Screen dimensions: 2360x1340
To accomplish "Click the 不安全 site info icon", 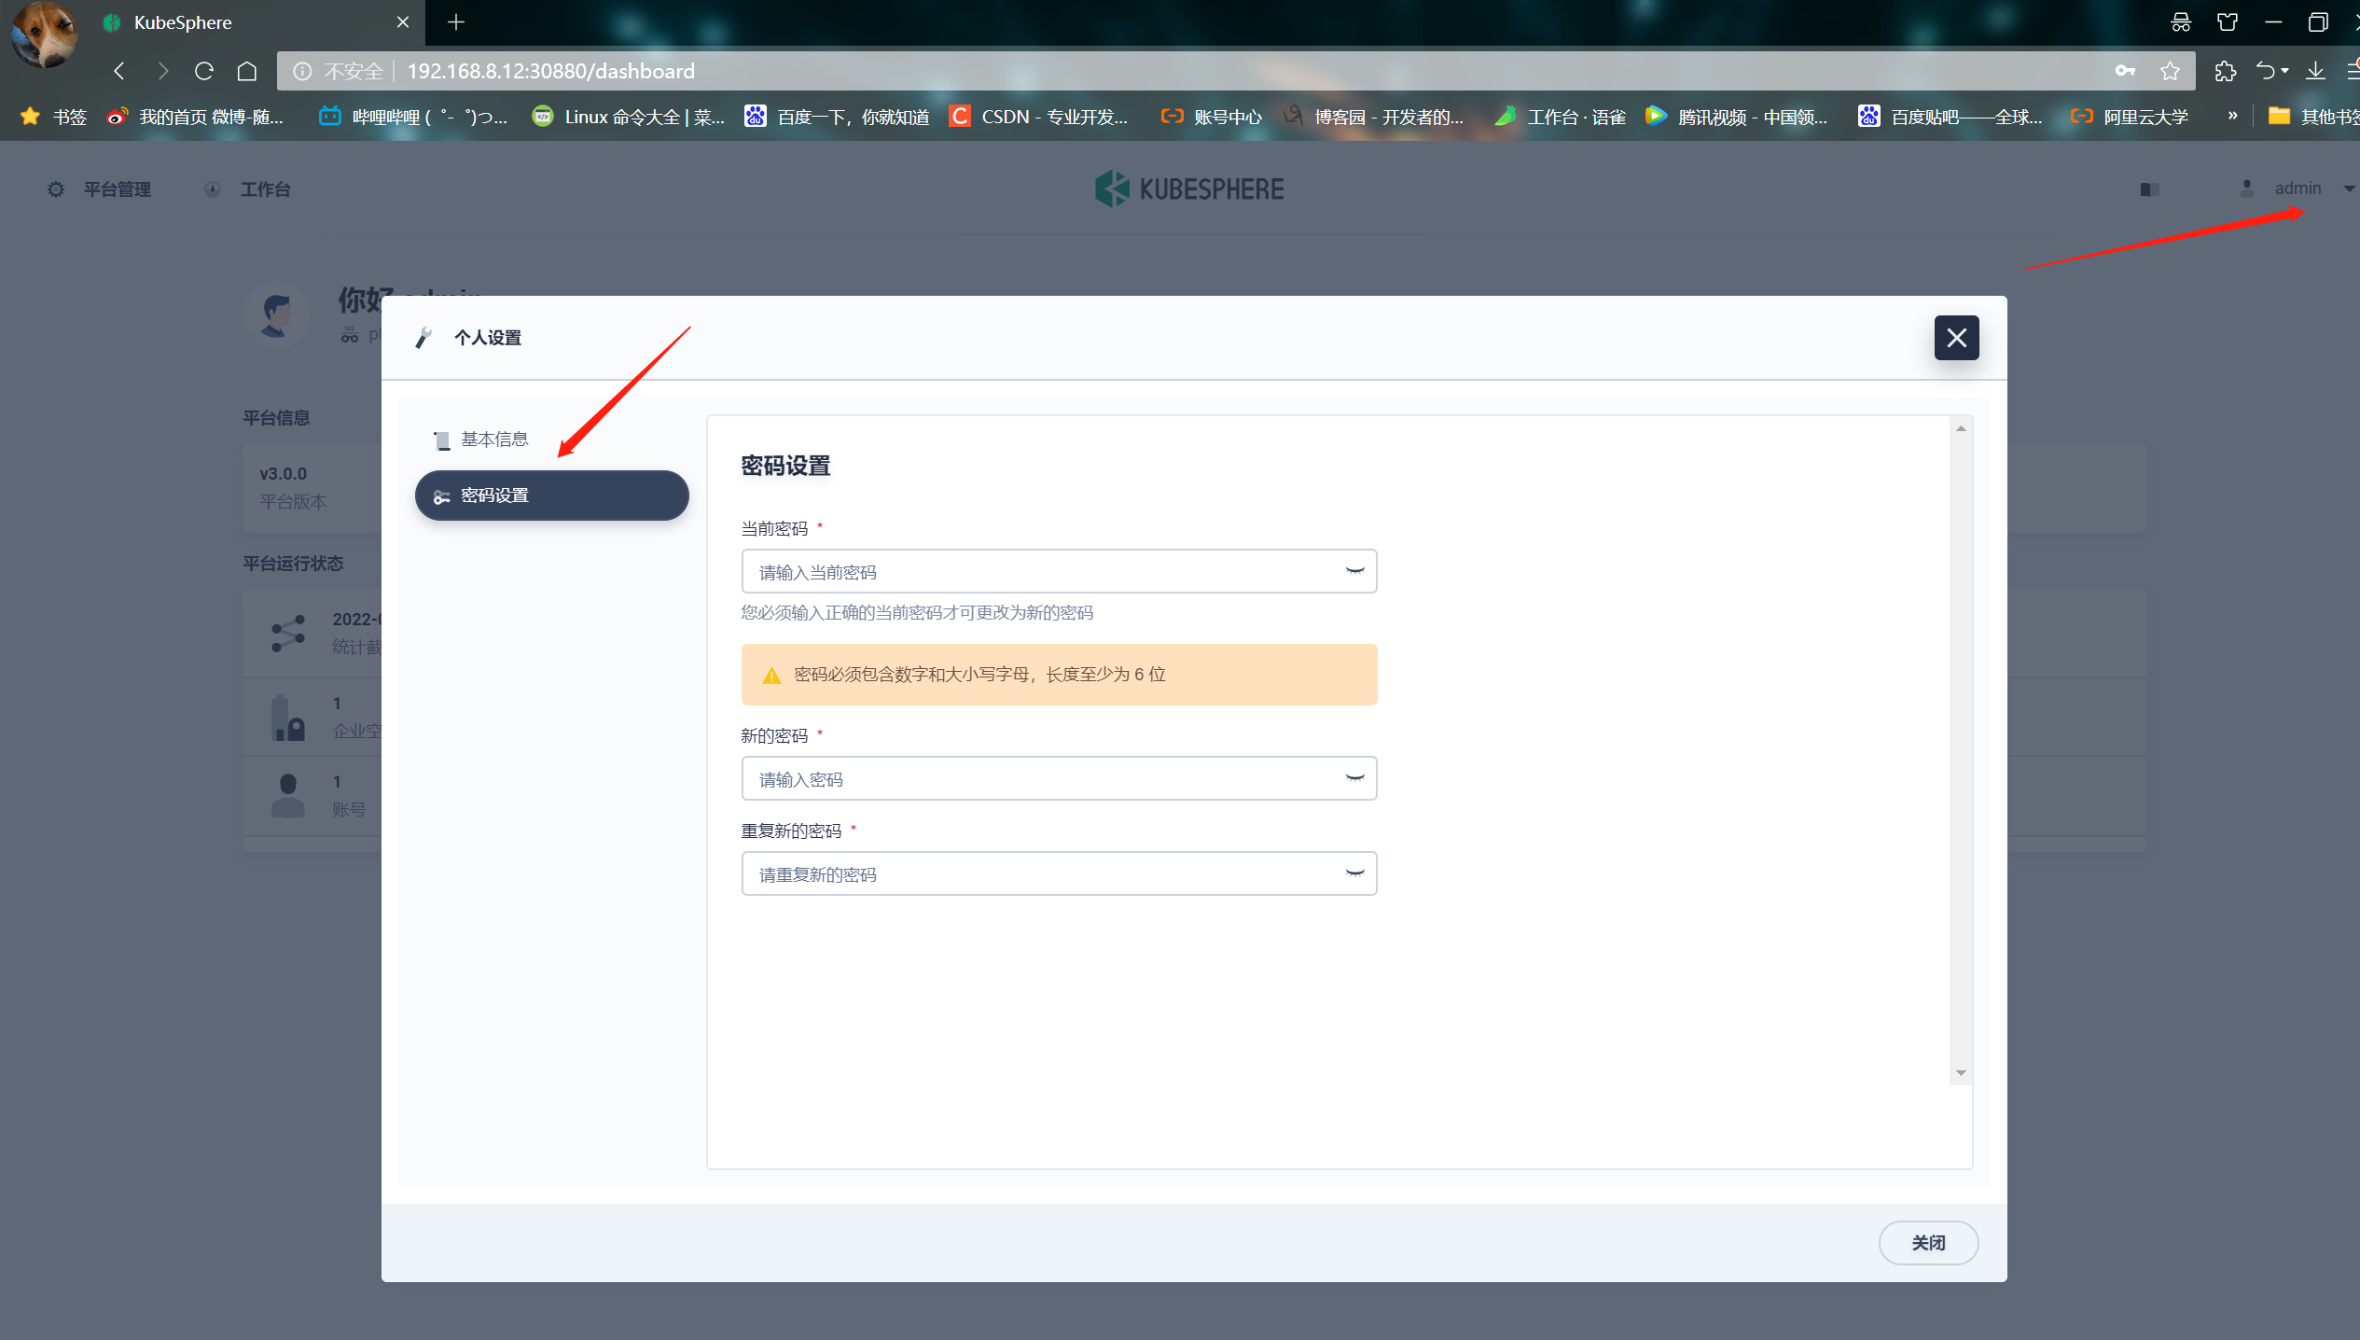I will (x=302, y=71).
